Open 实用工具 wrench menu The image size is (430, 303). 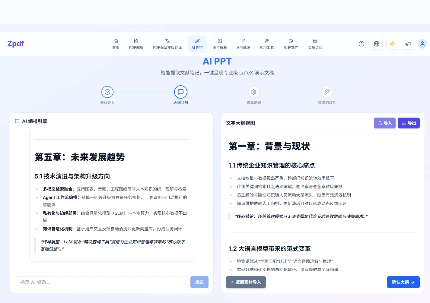[267, 44]
